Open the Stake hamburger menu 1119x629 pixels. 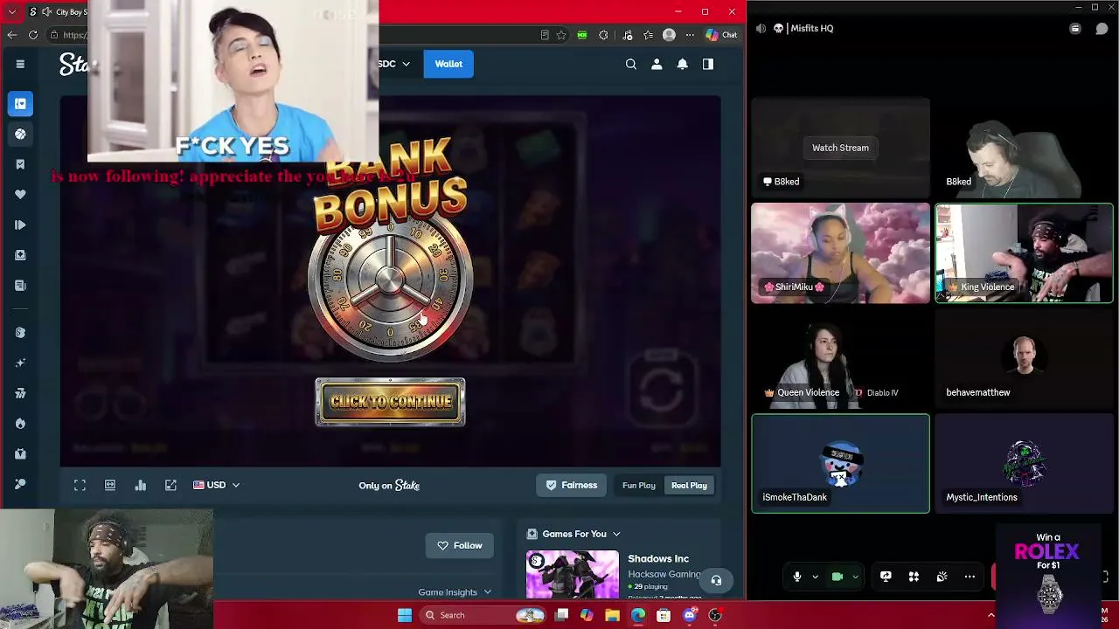[x=20, y=64]
